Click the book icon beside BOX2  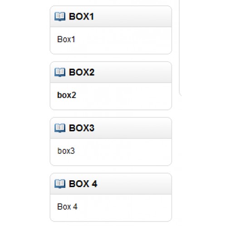click(x=60, y=72)
